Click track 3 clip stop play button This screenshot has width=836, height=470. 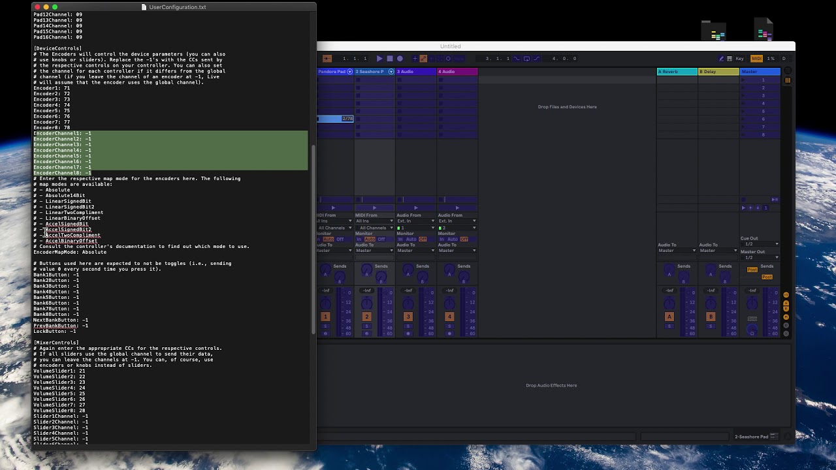pyautogui.click(x=416, y=208)
